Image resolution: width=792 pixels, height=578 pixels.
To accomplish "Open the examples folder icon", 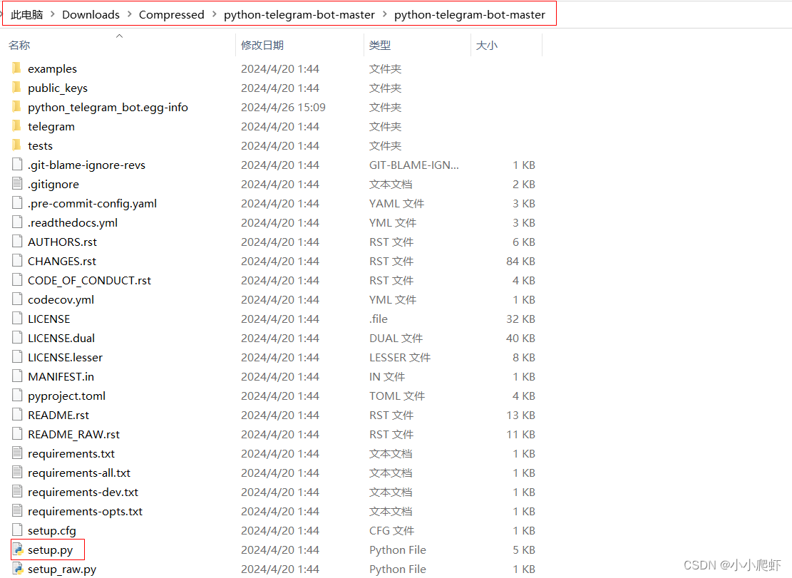I will pos(16,68).
